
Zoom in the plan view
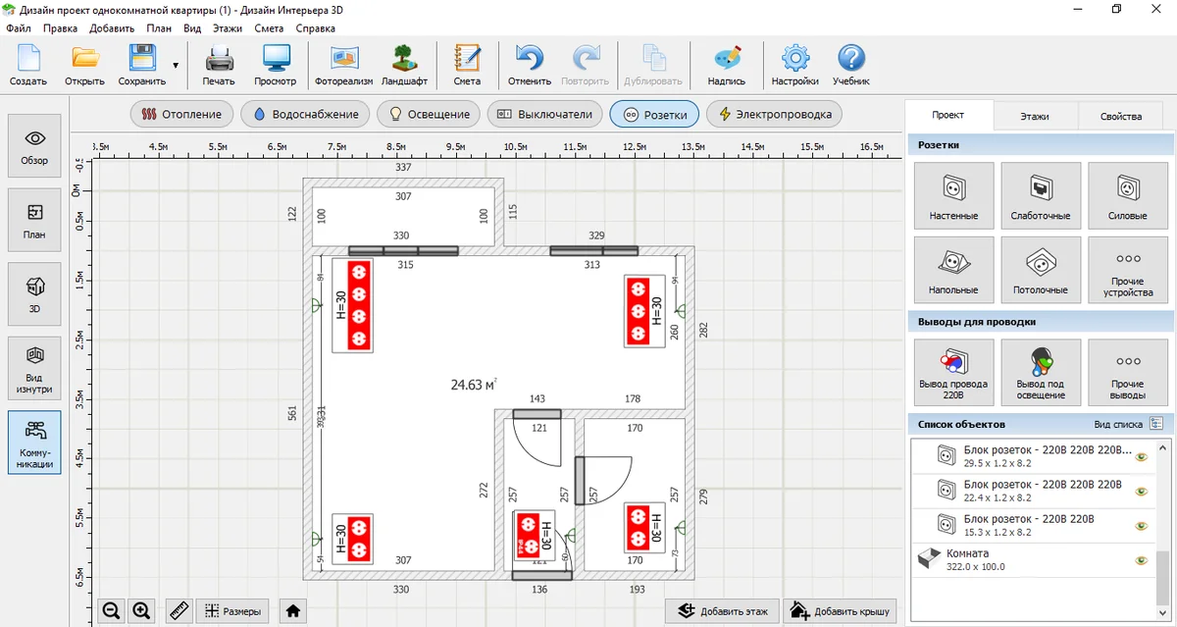pyautogui.click(x=141, y=611)
